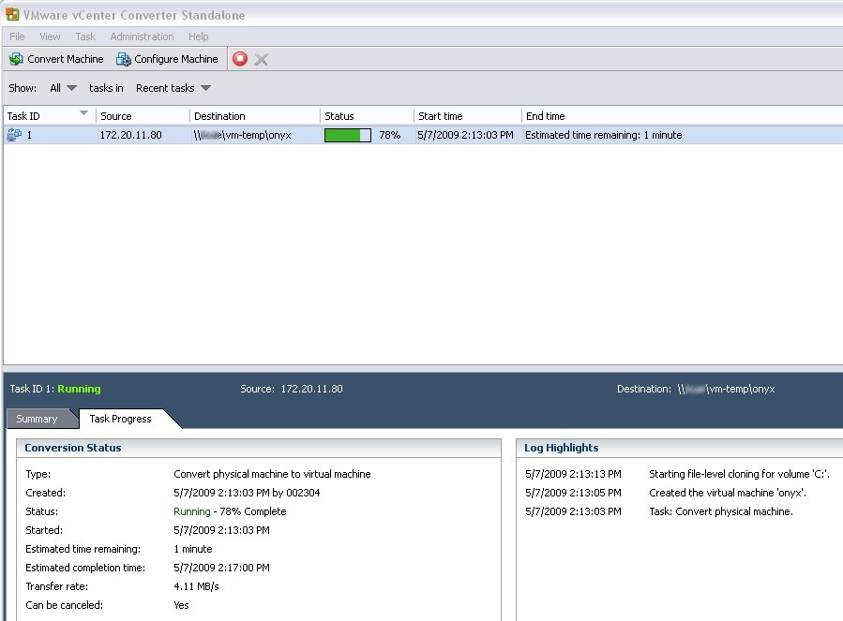The image size is (843, 621).
Task: Open the 'Recent tasks' filter dropdown
Action: 173,88
